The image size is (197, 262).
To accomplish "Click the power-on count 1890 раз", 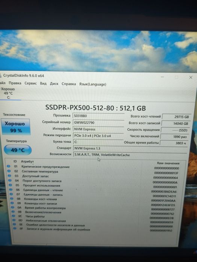I will coord(175,137).
